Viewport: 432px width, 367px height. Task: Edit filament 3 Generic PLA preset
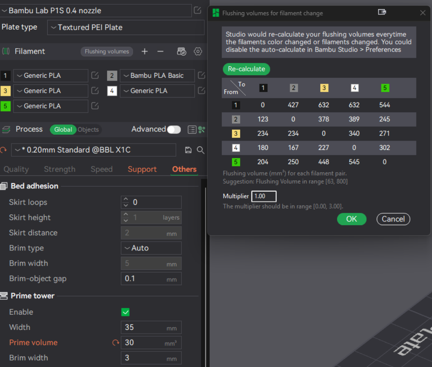(95, 90)
